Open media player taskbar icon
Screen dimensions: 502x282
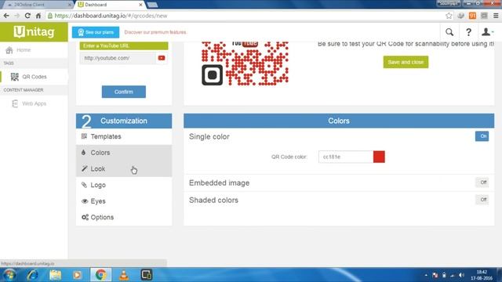77,275
